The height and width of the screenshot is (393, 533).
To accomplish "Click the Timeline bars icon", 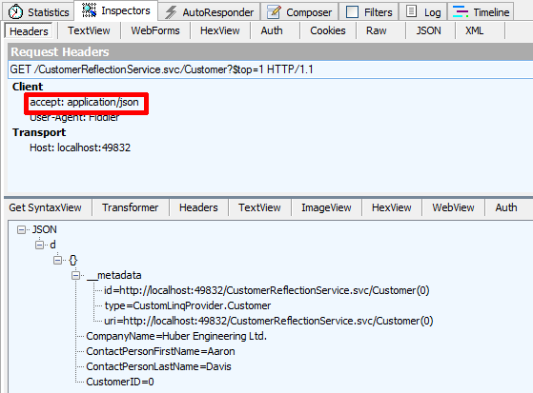I will [461, 11].
